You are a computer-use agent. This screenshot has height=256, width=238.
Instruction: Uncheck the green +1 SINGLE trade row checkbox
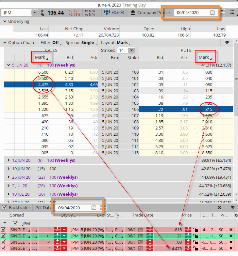[x=3, y=236]
